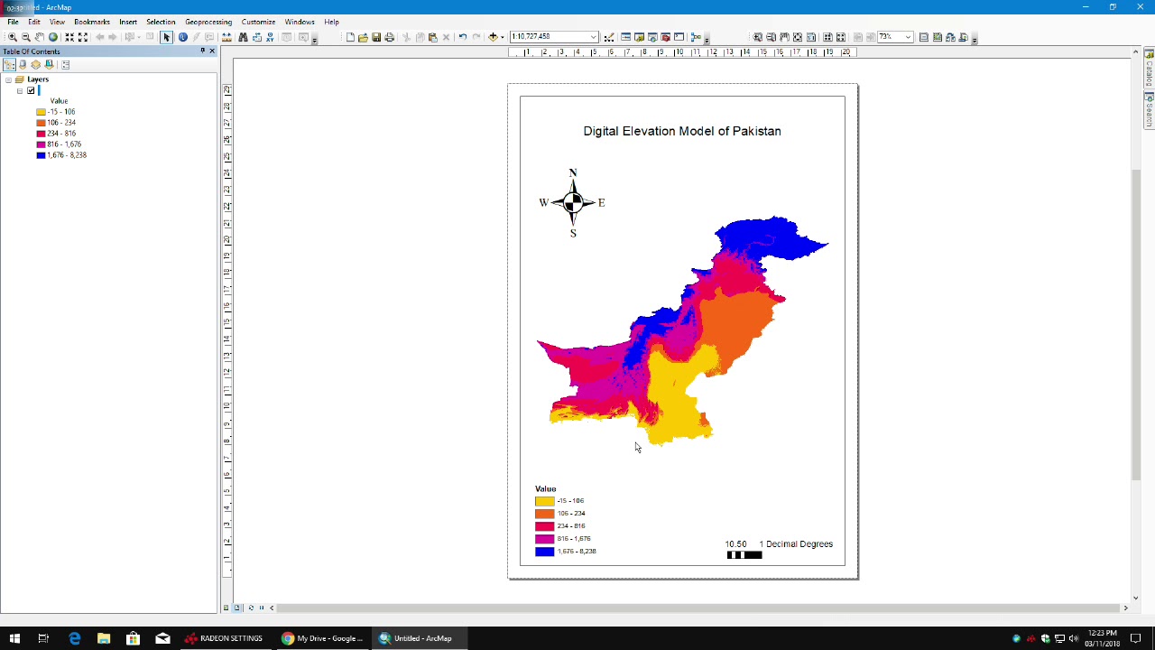Open Table Of Contents options icon
1155x650 pixels.
coord(65,64)
